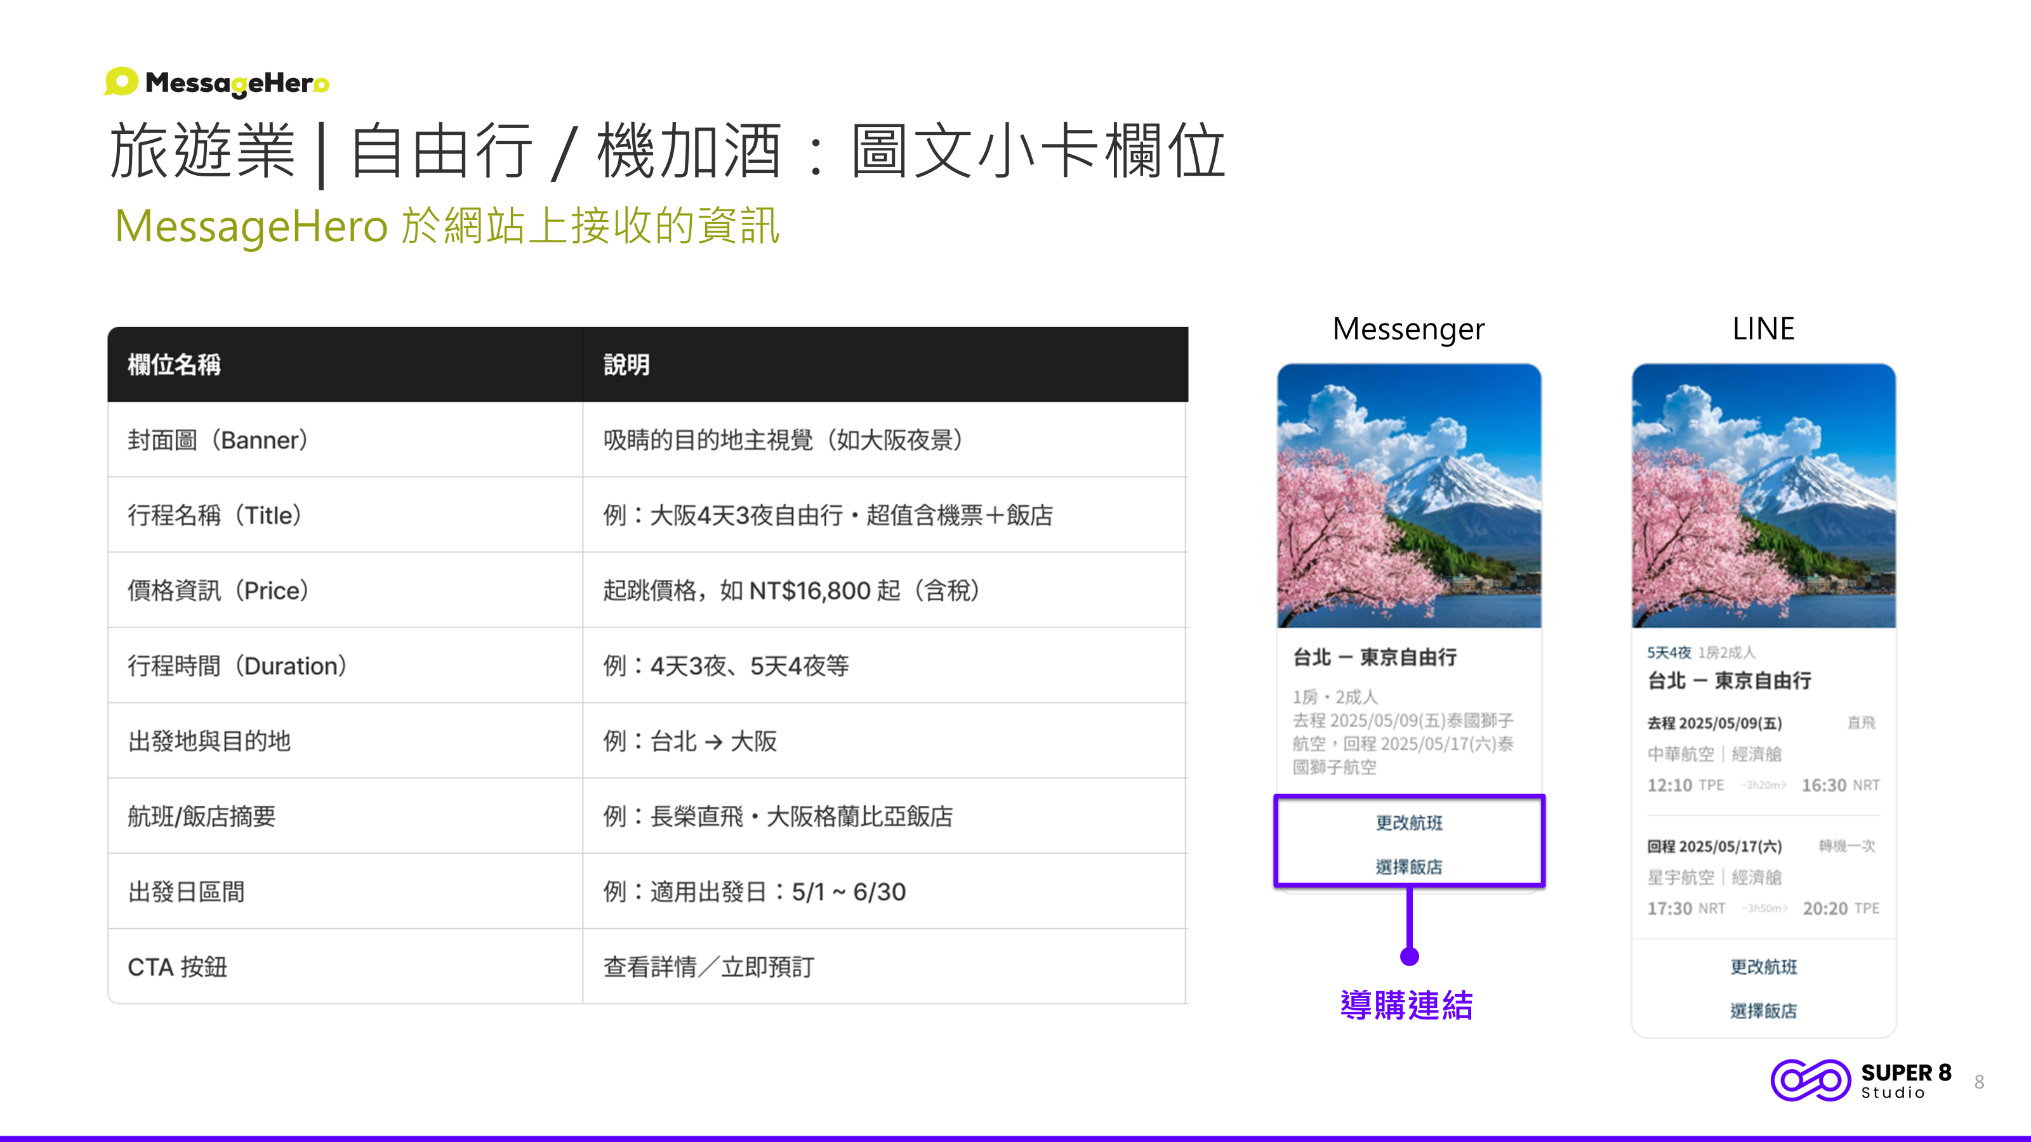Click the 轉機一次 label in the LINE card
This screenshot has width=2031, height=1142.
[1848, 846]
